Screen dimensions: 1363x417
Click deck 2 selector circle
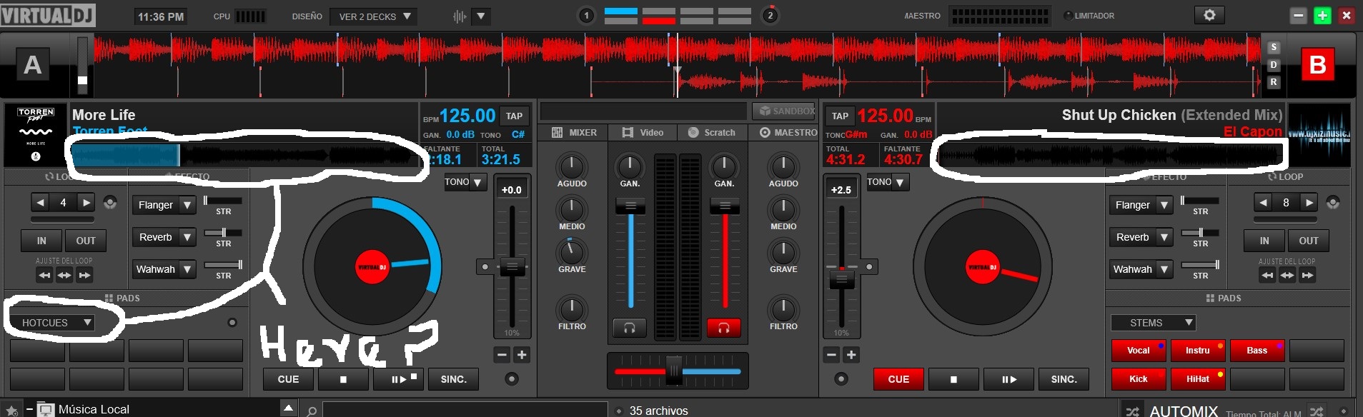pos(770,15)
